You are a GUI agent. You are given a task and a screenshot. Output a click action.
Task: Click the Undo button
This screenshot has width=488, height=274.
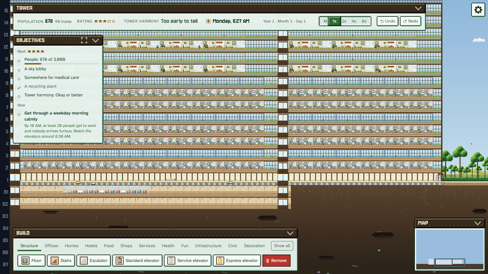(x=387, y=21)
